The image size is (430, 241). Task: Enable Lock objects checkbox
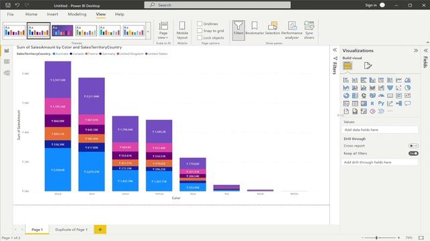(200, 37)
